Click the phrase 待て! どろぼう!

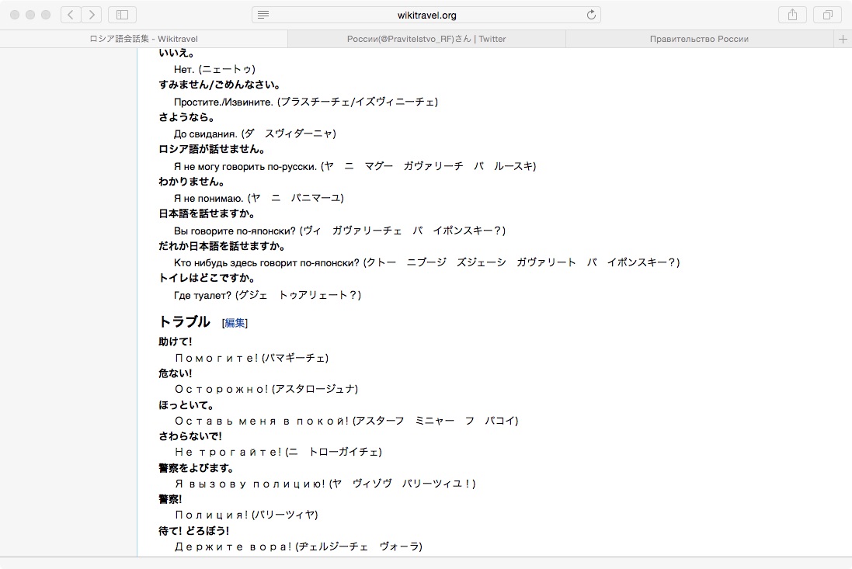pos(194,531)
